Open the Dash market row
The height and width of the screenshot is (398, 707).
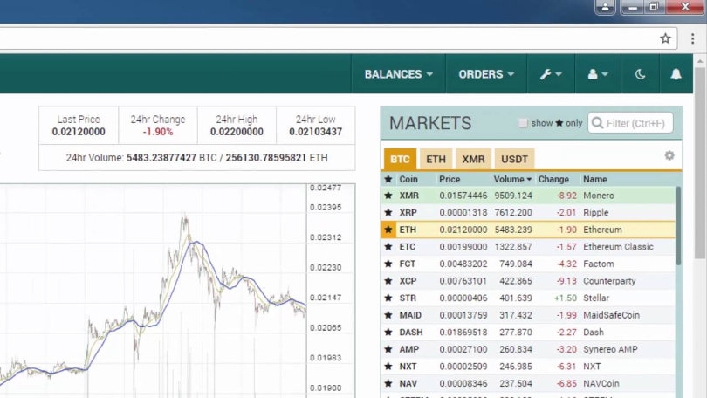pos(528,333)
